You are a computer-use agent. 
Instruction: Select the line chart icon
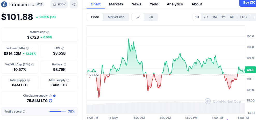(138, 17)
